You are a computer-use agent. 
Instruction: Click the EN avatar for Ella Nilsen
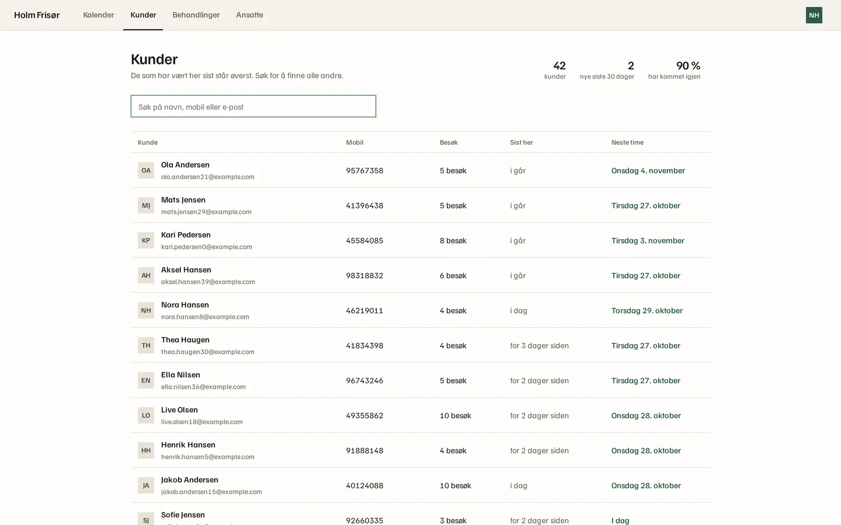(146, 380)
